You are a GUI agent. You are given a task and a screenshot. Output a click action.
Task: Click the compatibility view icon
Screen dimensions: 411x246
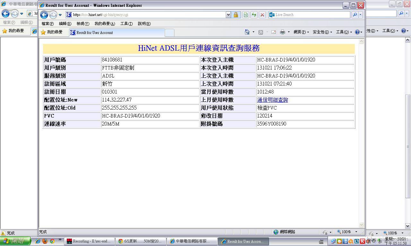[246, 15]
